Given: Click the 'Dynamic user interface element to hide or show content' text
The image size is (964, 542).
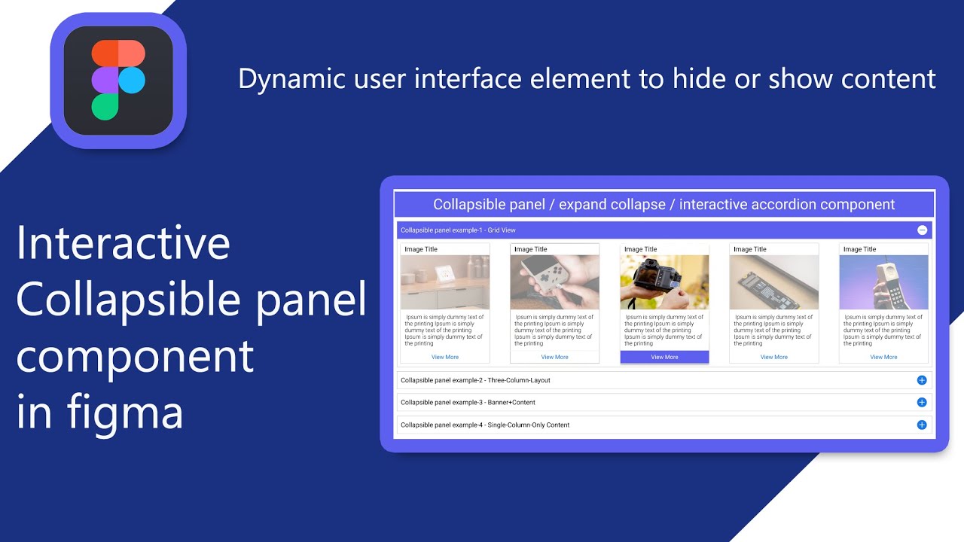Looking at the screenshot, I should [x=587, y=78].
